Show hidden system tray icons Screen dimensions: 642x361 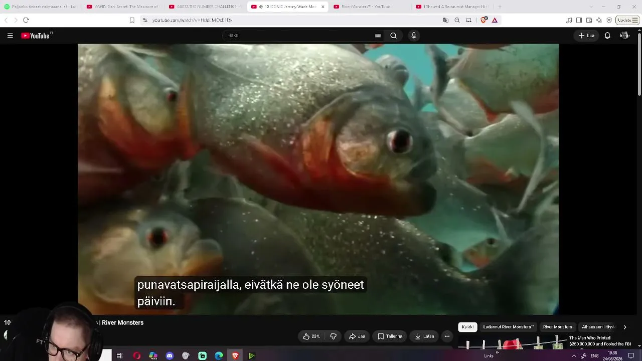[x=574, y=356]
